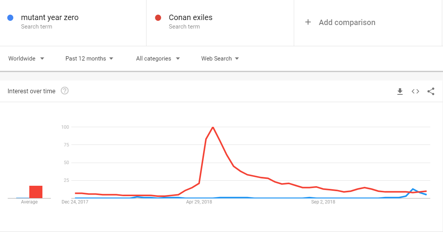Click the red line peak at 100

click(213, 127)
